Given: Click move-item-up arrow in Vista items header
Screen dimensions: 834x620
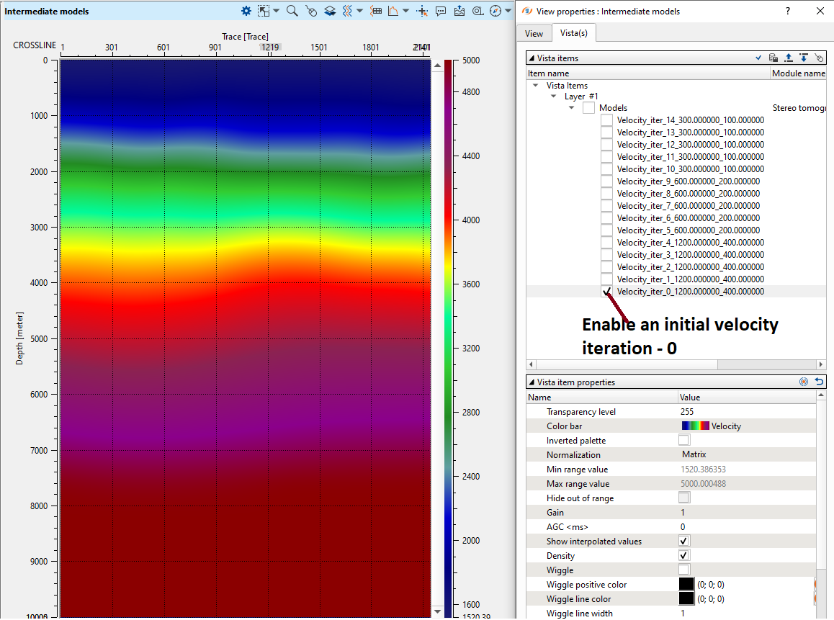Looking at the screenshot, I should 788,58.
